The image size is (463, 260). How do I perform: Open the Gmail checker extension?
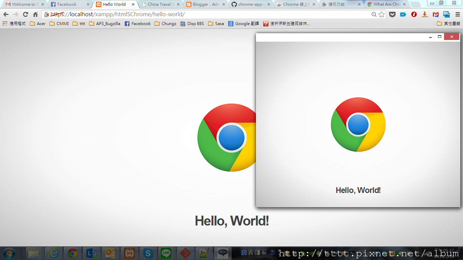pos(436,15)
